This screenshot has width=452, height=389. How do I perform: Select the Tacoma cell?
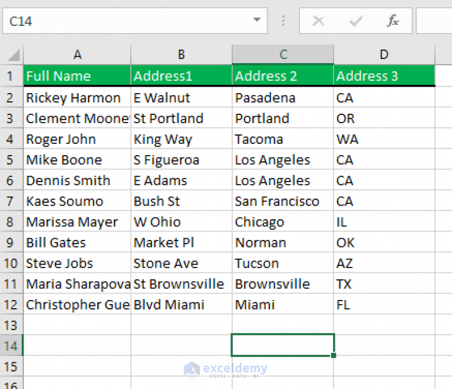pos(283,139)
